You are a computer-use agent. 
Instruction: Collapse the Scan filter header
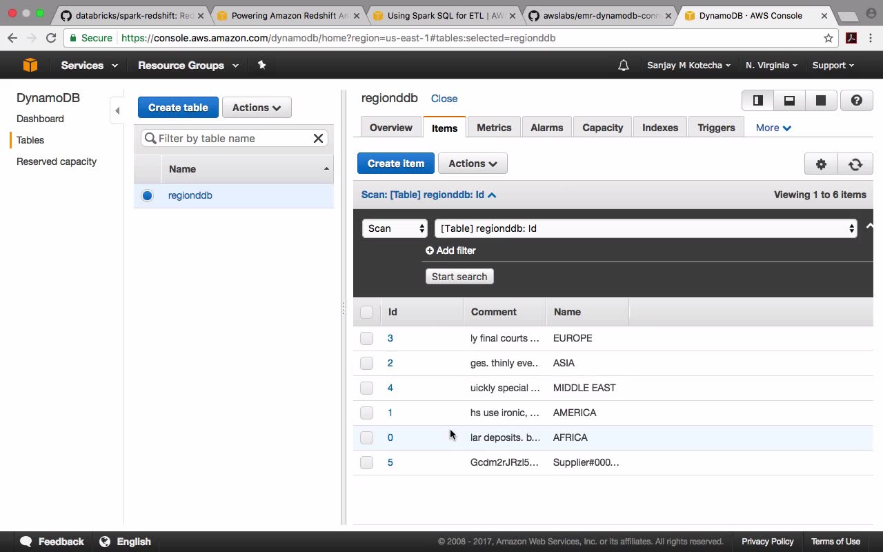(x=428, y=195)
